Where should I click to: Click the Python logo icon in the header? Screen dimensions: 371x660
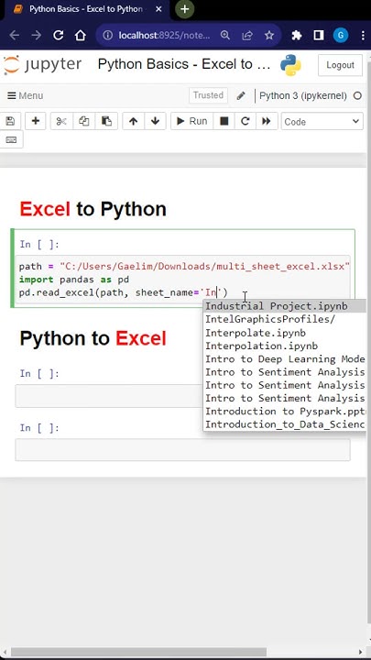click(x=290, y=65)
